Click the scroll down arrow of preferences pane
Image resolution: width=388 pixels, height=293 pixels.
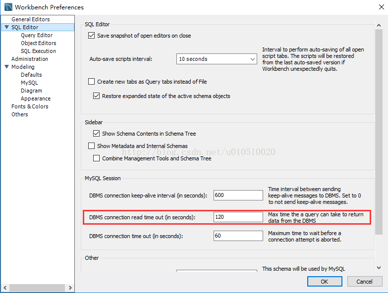coord(379,268)
